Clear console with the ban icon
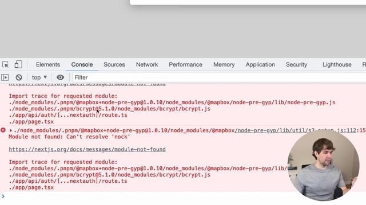366x205 pixels. [x=19, y=77]
